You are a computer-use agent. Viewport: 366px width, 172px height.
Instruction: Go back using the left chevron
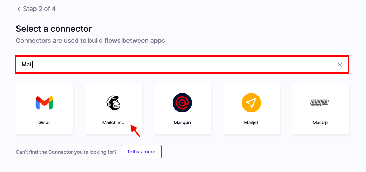click(x=18, y=9)
